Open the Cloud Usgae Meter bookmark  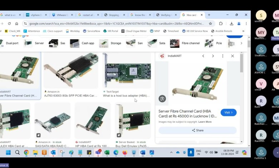[134, 31]
